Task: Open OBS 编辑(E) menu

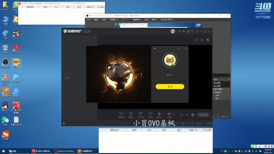Action: coord(97,20)
